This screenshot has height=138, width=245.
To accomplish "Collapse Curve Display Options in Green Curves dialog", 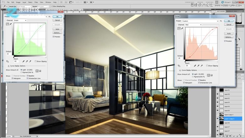I will [8, 66].
